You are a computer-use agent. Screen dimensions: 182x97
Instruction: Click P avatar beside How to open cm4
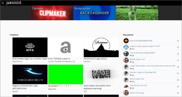(126, 80)
